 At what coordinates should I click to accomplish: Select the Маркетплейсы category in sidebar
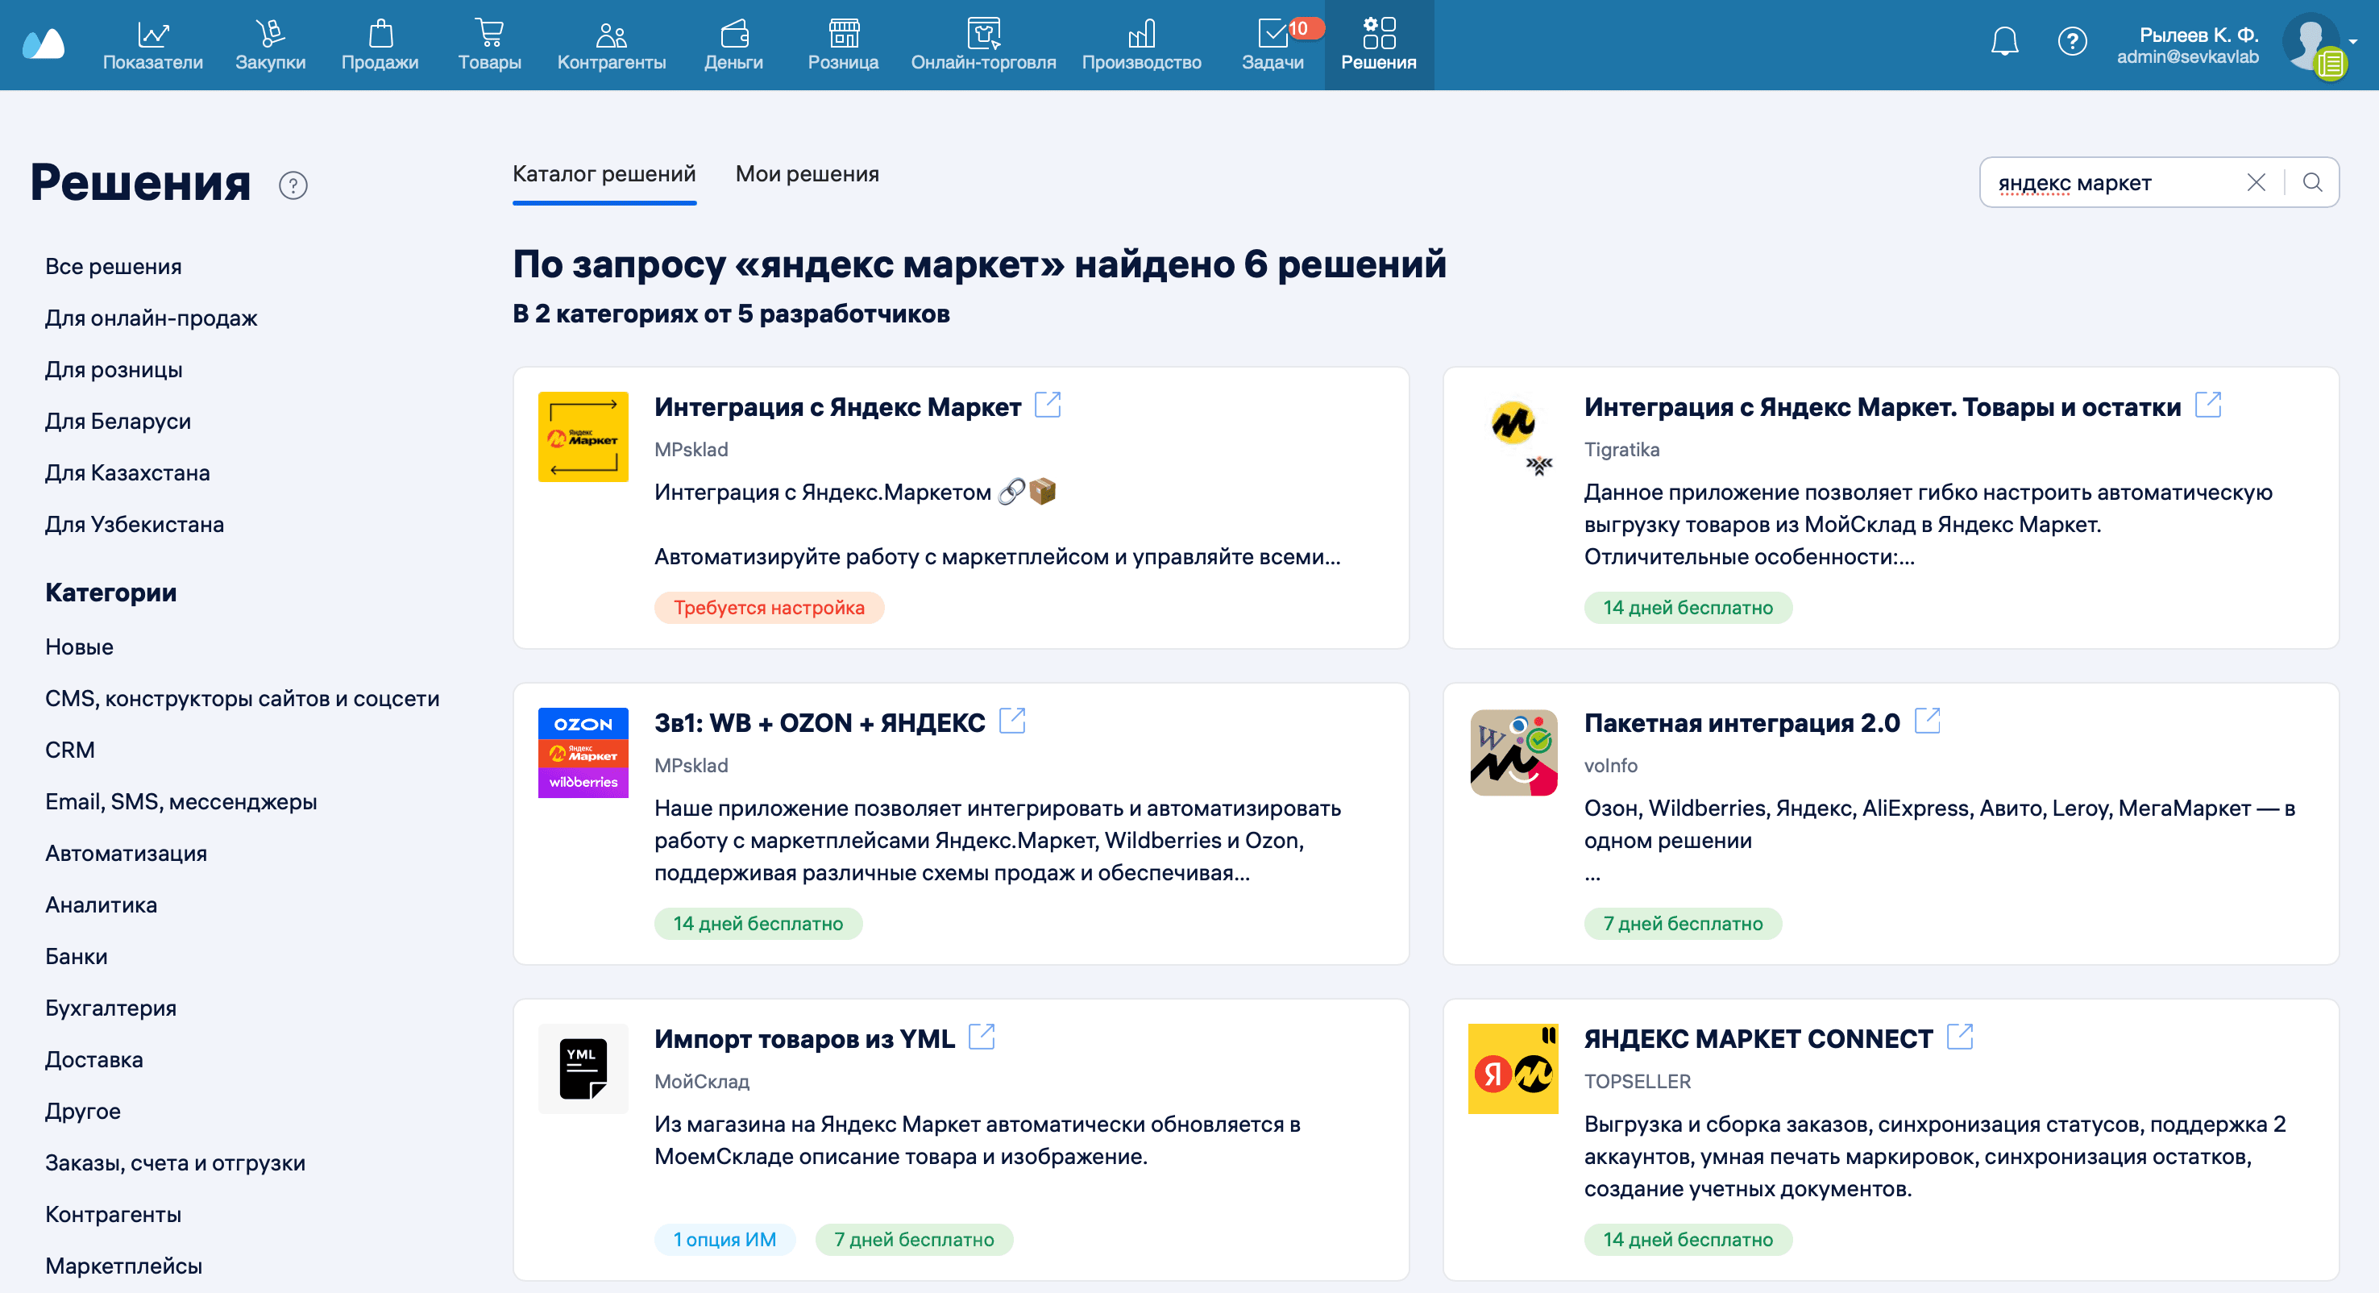[122, 1266]
